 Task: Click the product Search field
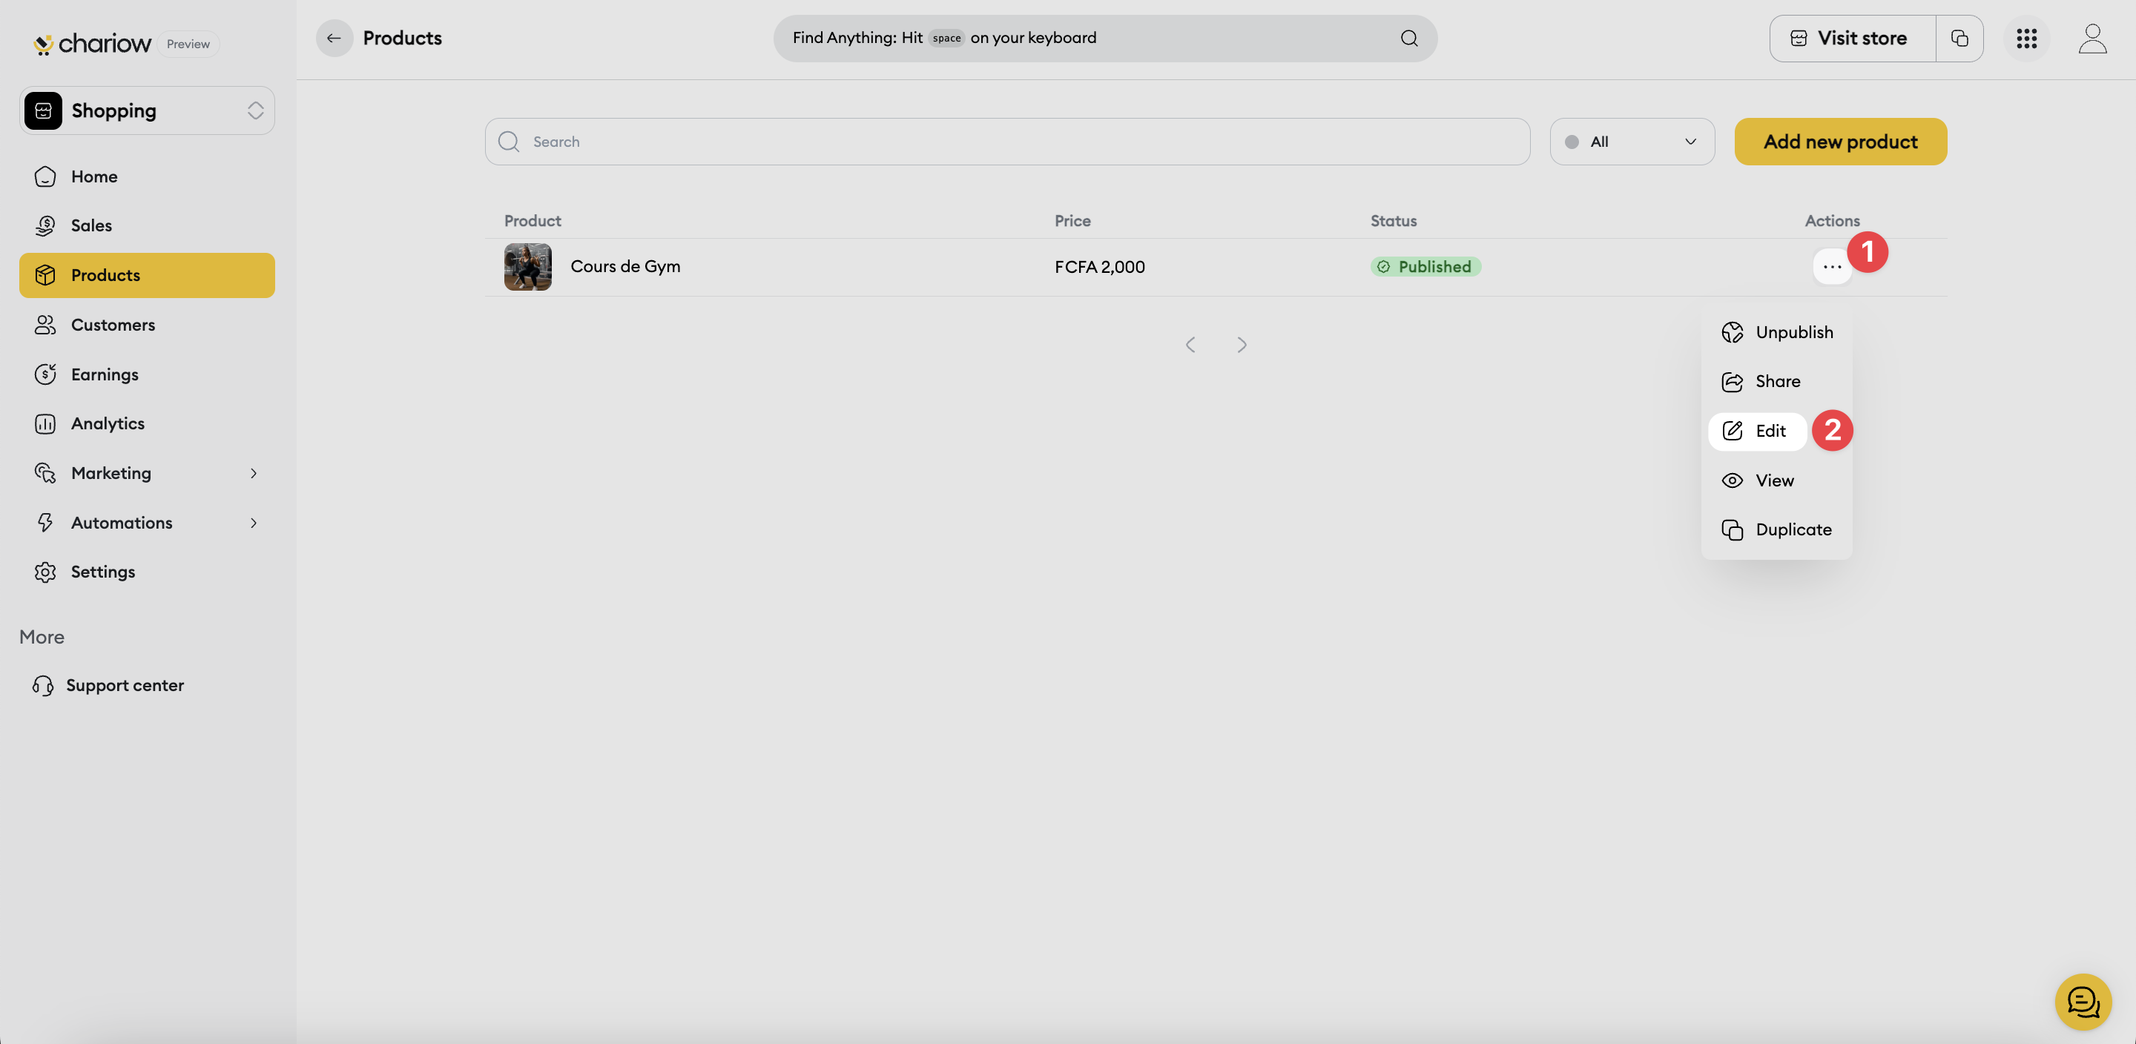[1006, 142]
